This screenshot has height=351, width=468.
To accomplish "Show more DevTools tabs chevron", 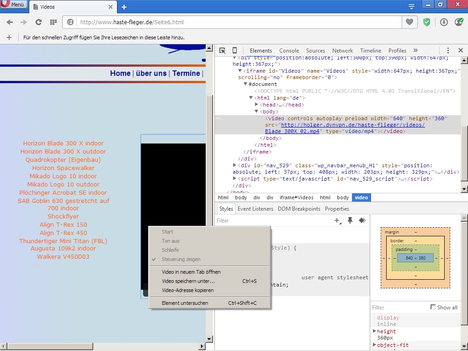I will 415,50.
